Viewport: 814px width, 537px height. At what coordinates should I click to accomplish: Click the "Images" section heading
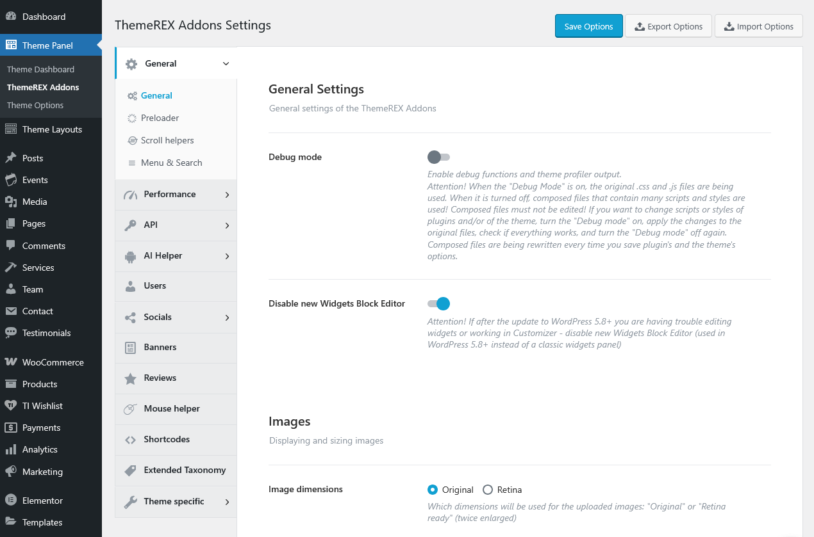(x=290, y=421)
